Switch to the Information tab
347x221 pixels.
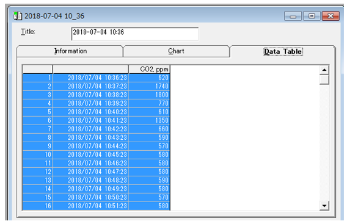tap(70, 51)
